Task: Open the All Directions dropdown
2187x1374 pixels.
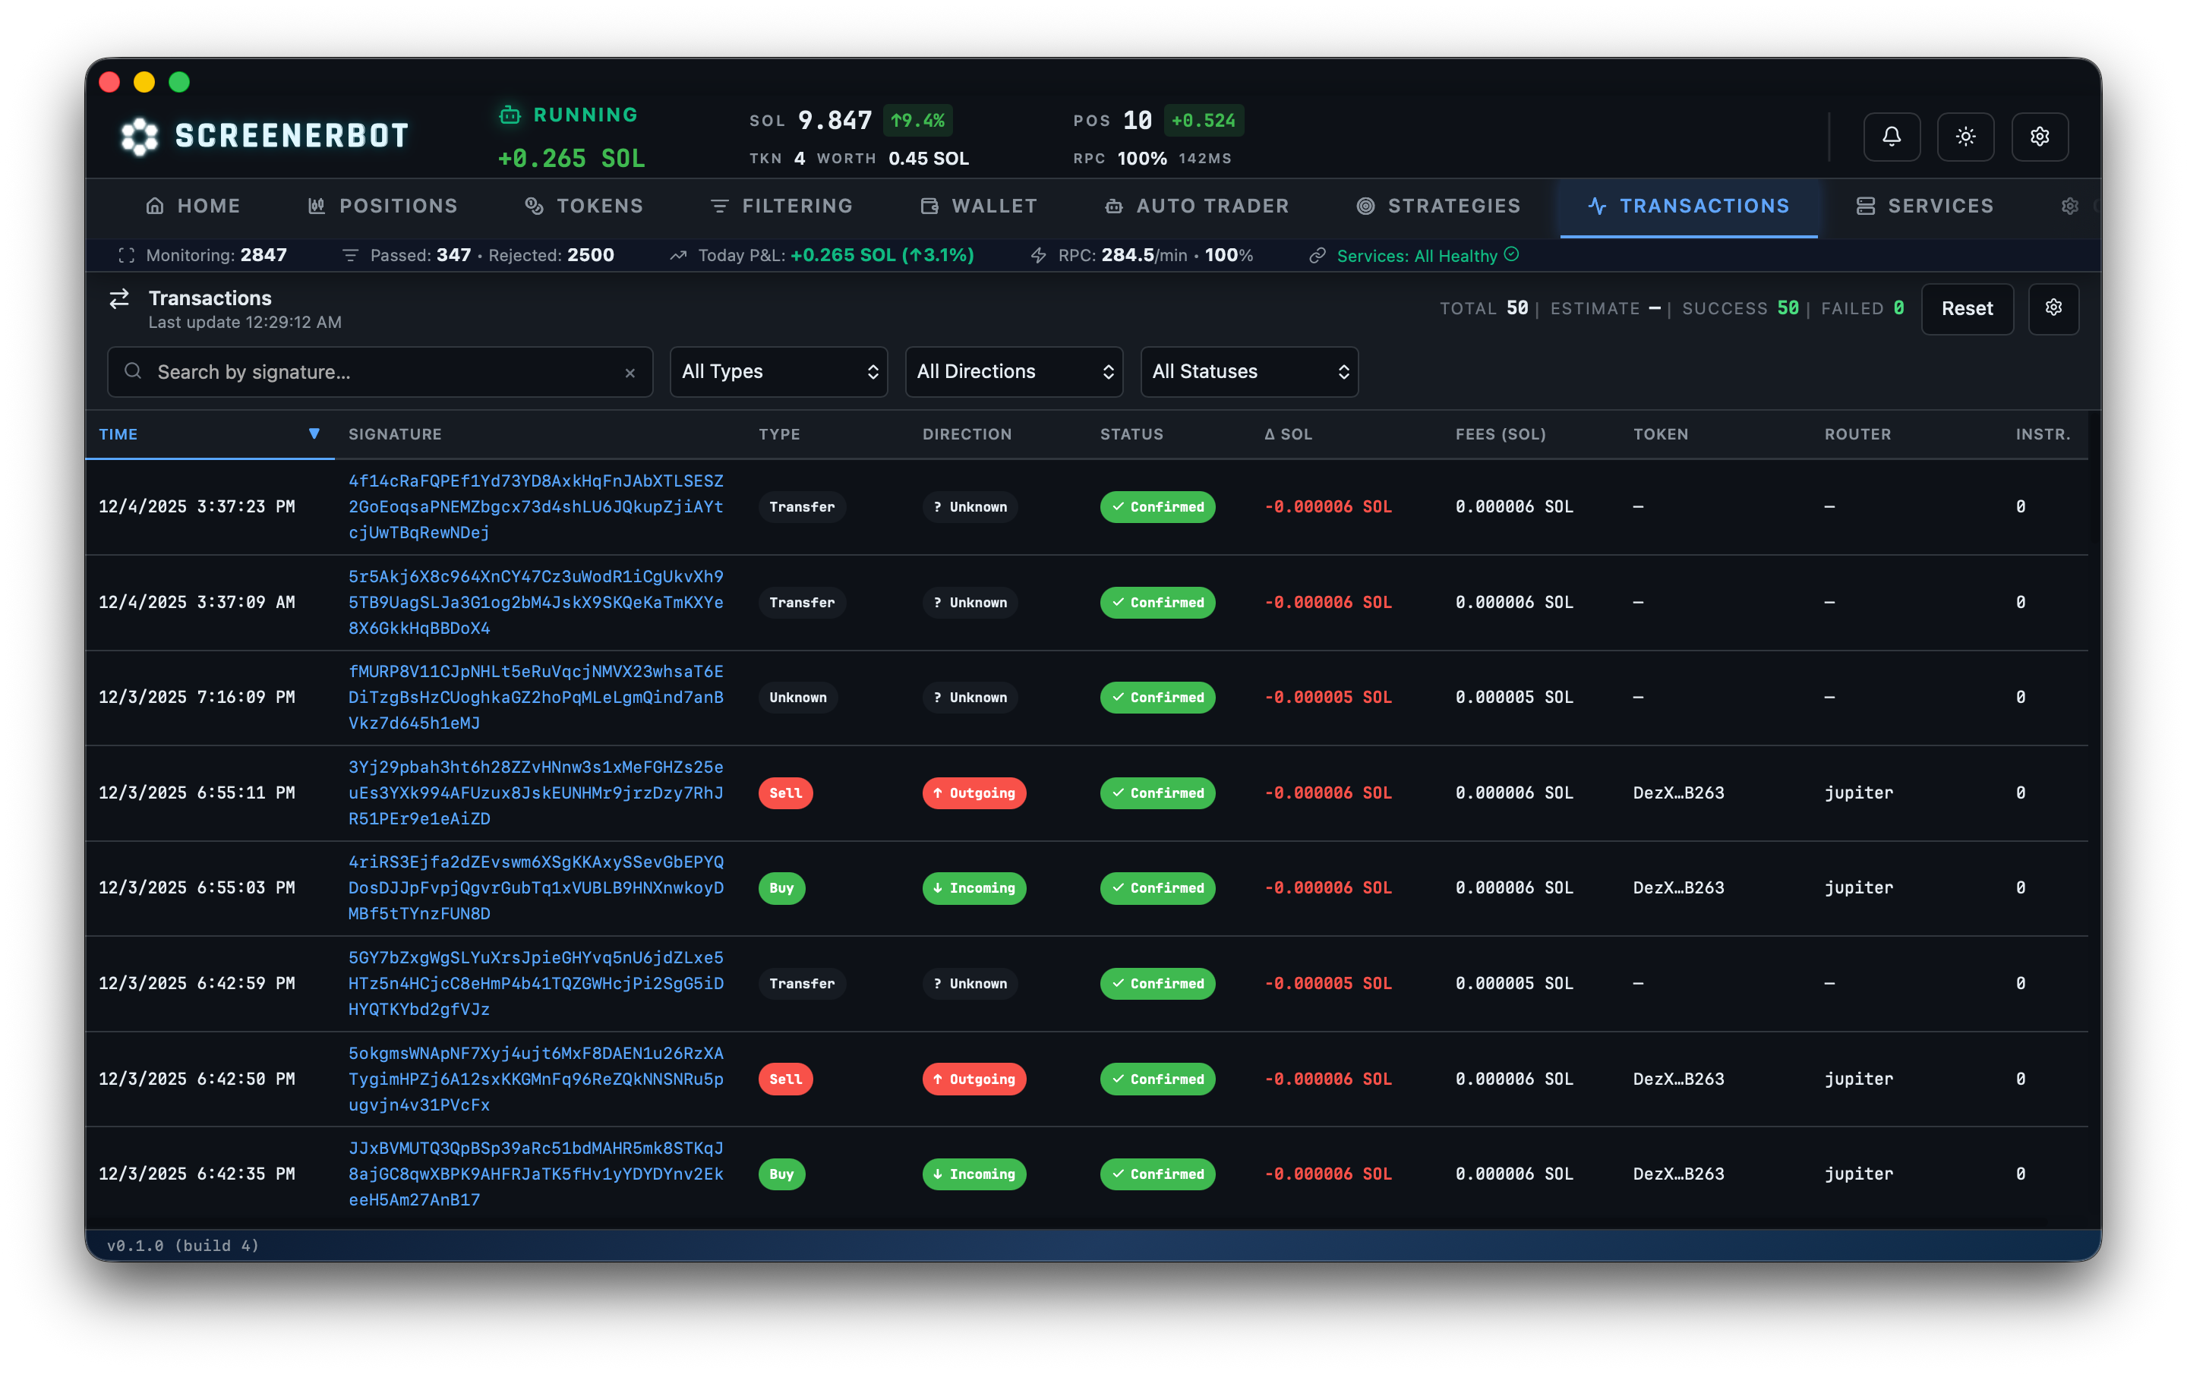Action: (x=1014, y=371)
